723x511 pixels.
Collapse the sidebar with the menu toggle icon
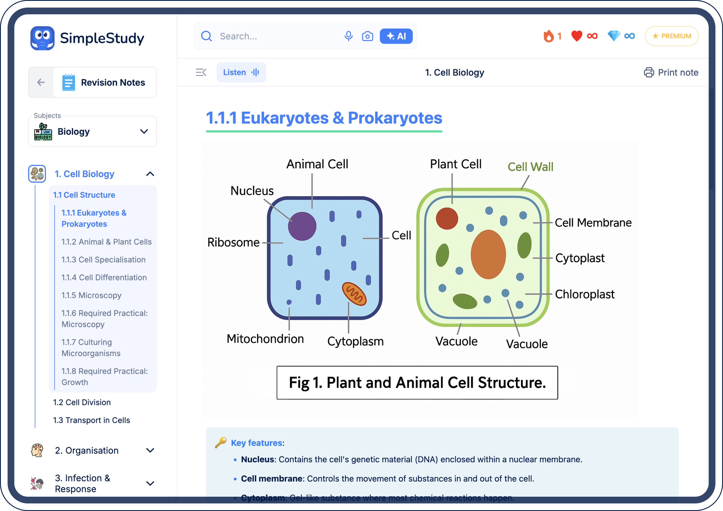(x=201, y=72)
